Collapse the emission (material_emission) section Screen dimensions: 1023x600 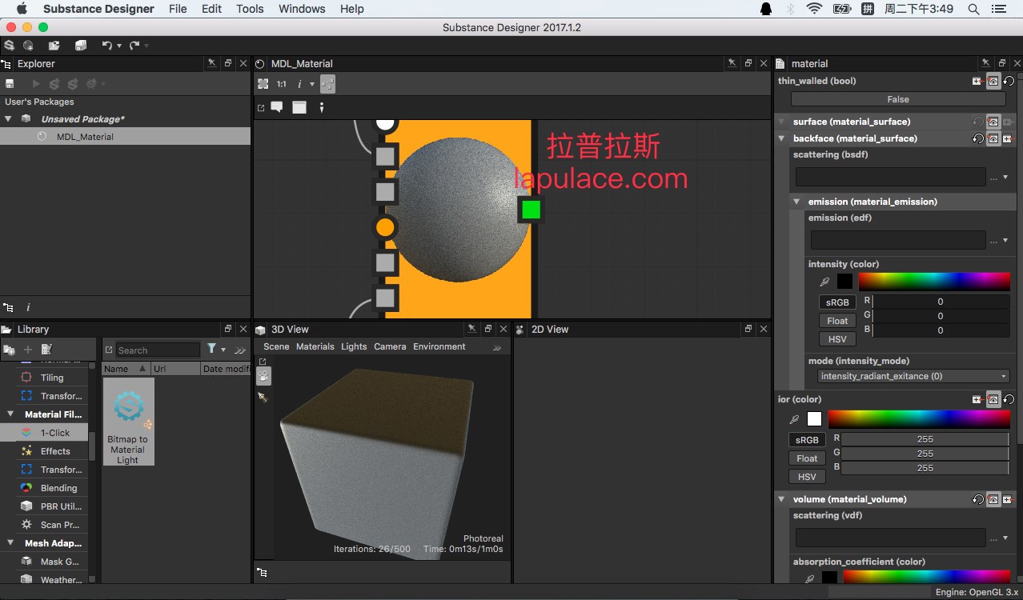(x=796, y=202)
